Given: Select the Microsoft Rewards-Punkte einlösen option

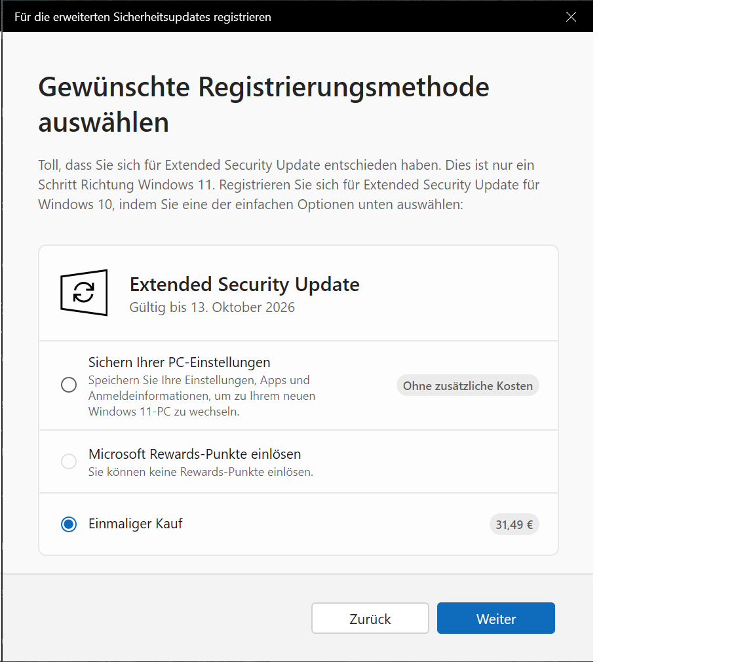Looking at the screenshot, I should [69, 461].
